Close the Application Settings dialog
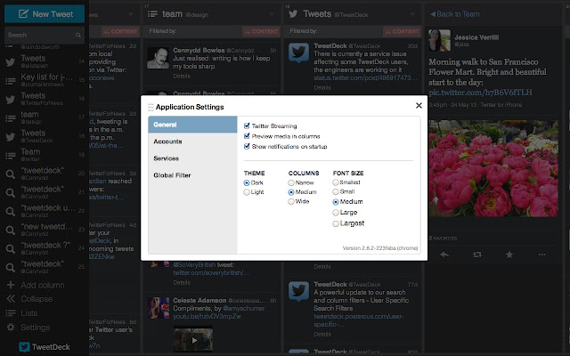570x356 pixels. point(419,105)
